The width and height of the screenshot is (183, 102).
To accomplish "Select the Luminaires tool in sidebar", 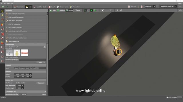I will click(x=2, y=11).
